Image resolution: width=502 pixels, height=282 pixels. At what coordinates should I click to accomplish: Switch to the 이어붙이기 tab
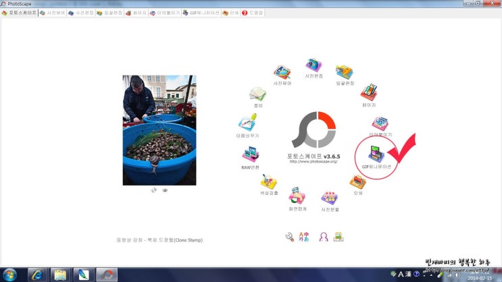166,13
